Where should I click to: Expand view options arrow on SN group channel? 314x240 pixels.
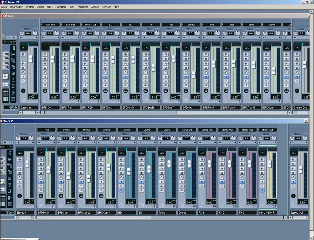click(x=155, y=143)
